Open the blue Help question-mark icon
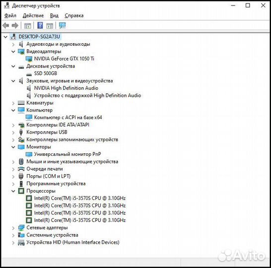Screen dimensions: 271x268 pos(40,26)
